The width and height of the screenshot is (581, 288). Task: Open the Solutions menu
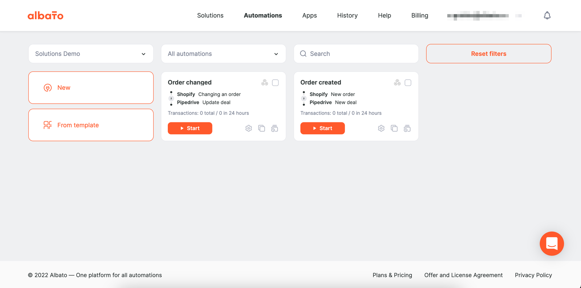click(x=210, y=15)
